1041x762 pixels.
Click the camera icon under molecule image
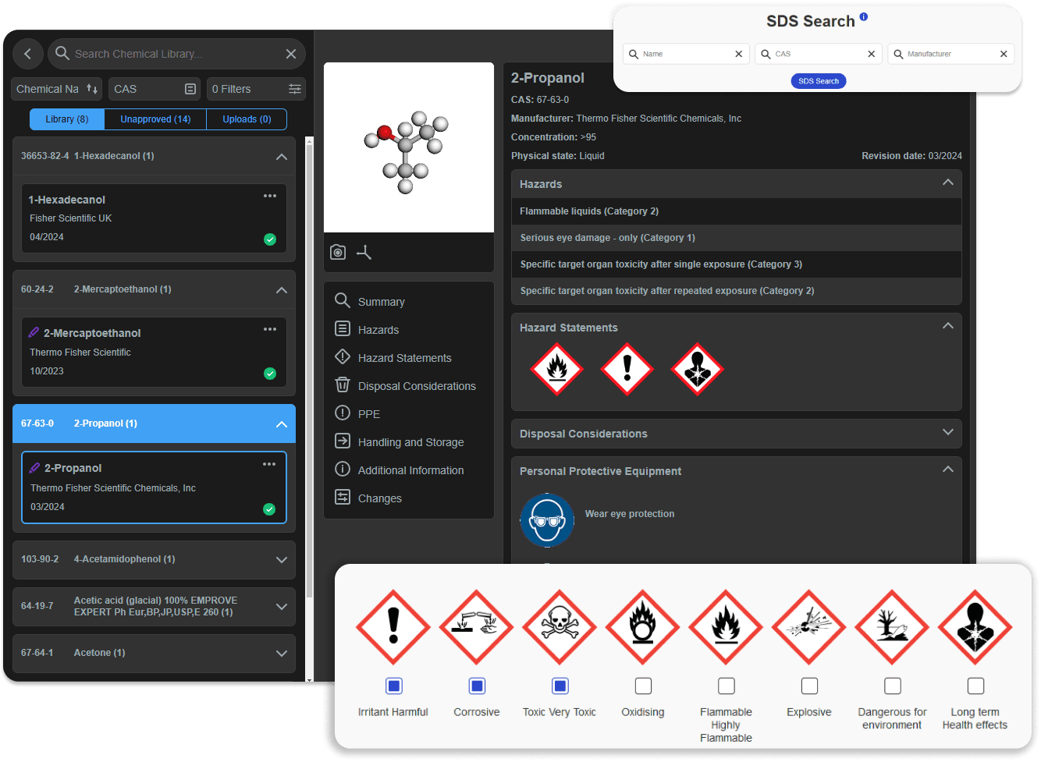pos(338,252)
